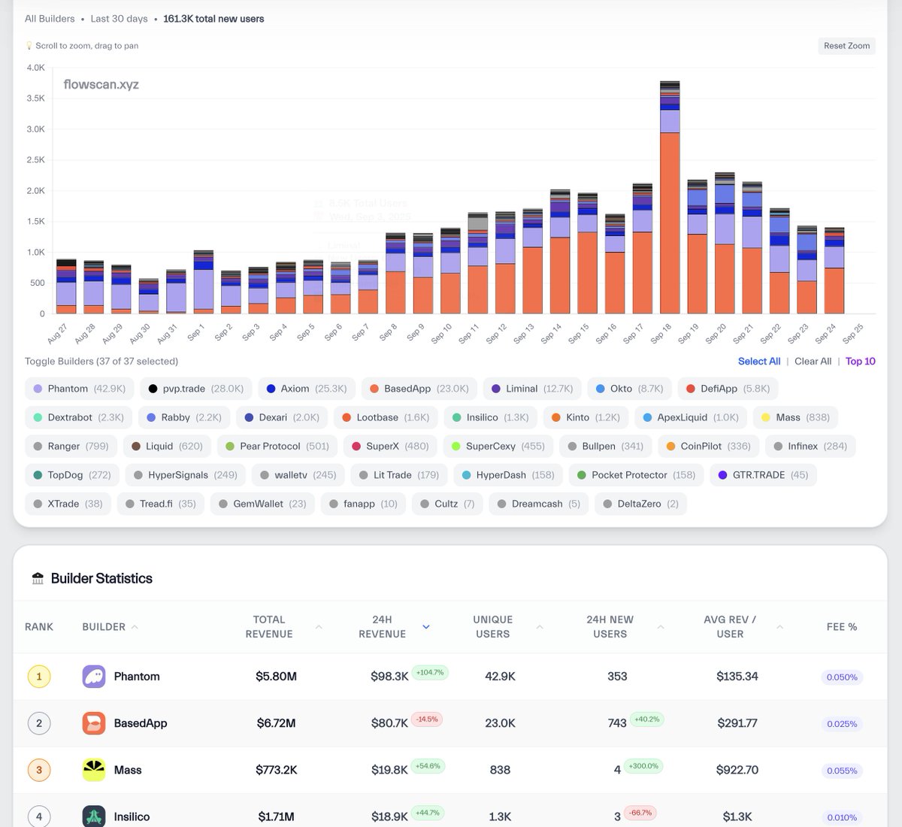Sort table by Total Revenue header
902x827 pixels.
coord(269,627)
